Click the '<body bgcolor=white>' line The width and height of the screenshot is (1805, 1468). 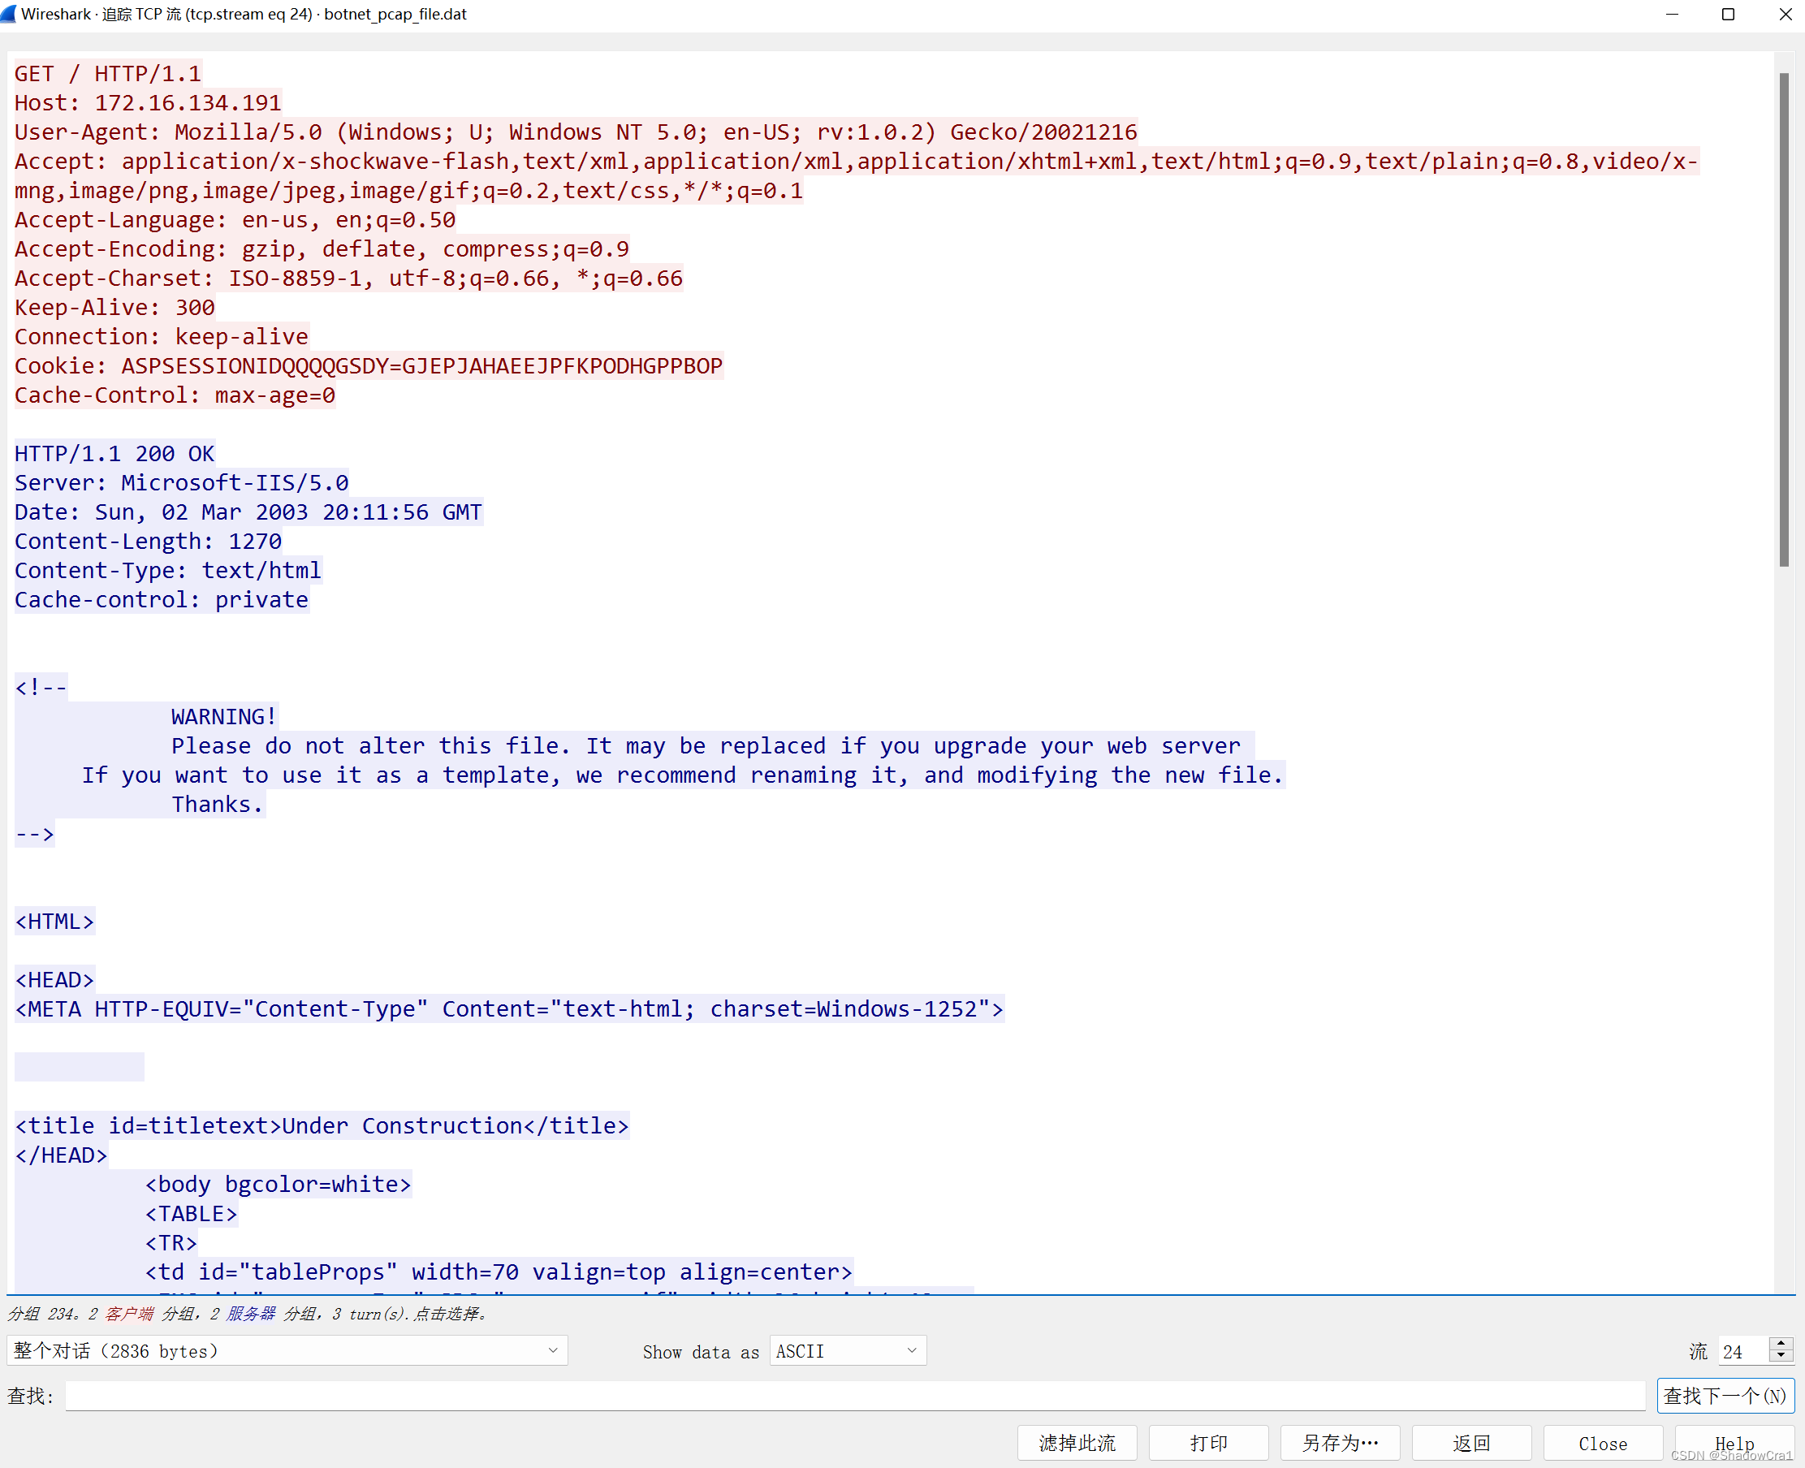[279, 1184]
